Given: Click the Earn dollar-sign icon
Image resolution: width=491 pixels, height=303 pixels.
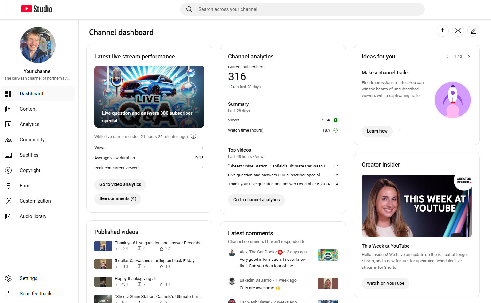Looking at the screenshot, I should [x=8, y=186].
